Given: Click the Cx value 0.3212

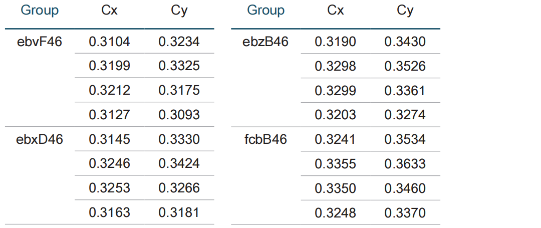Looking at the screenshot, I should coord(109,90).
